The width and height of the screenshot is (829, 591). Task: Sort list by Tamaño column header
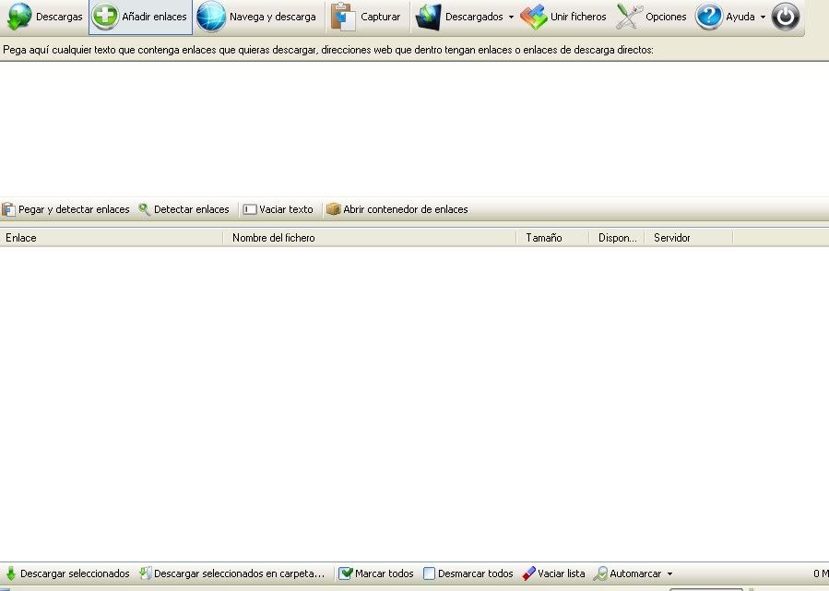tap(551, 238)
